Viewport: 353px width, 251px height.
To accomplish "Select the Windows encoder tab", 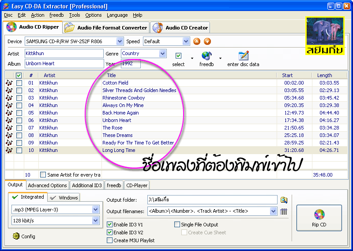I will [x=64, y=198].
